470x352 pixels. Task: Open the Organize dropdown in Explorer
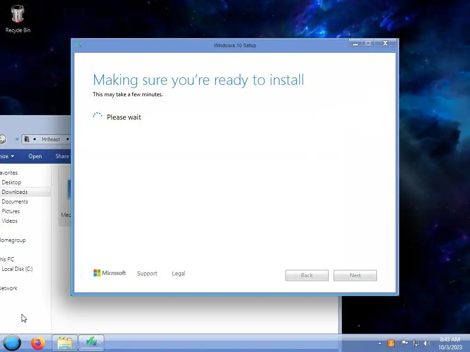pyautogui.click(x=7, y=156)
